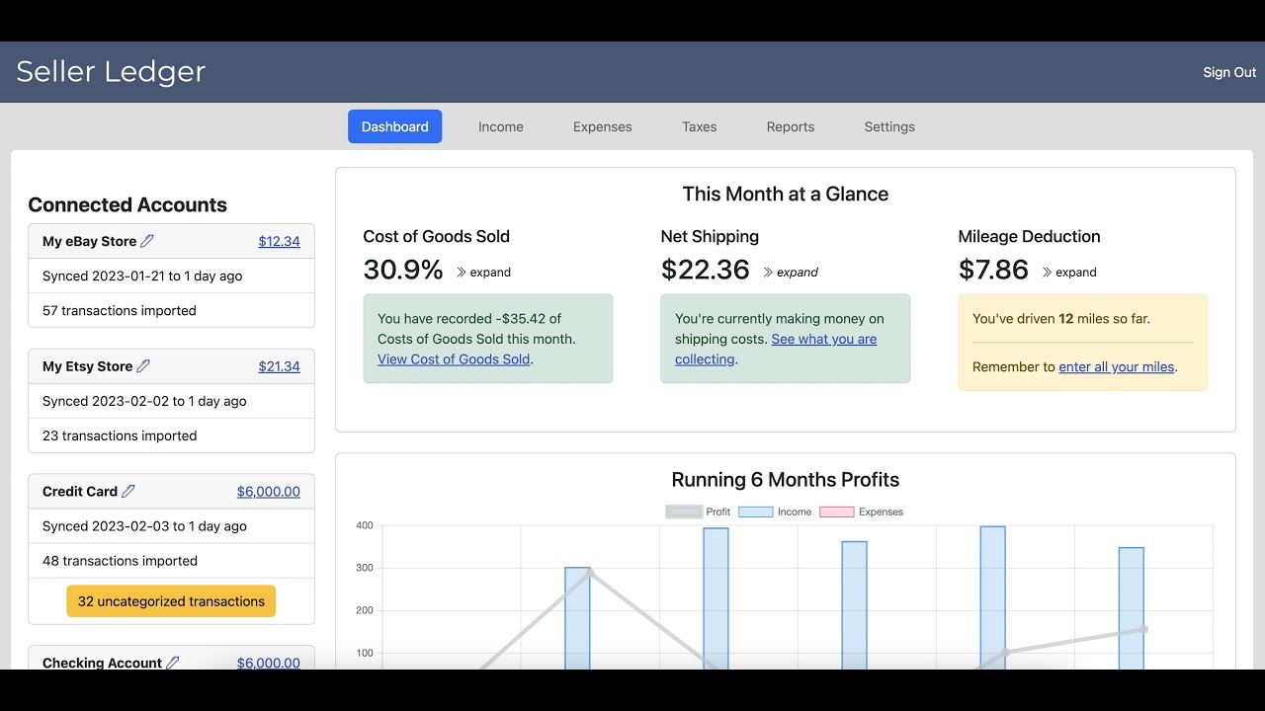Toggle the Income legend swatch in chart
This screenshot has height=711, width=1265.
point(756,512)
